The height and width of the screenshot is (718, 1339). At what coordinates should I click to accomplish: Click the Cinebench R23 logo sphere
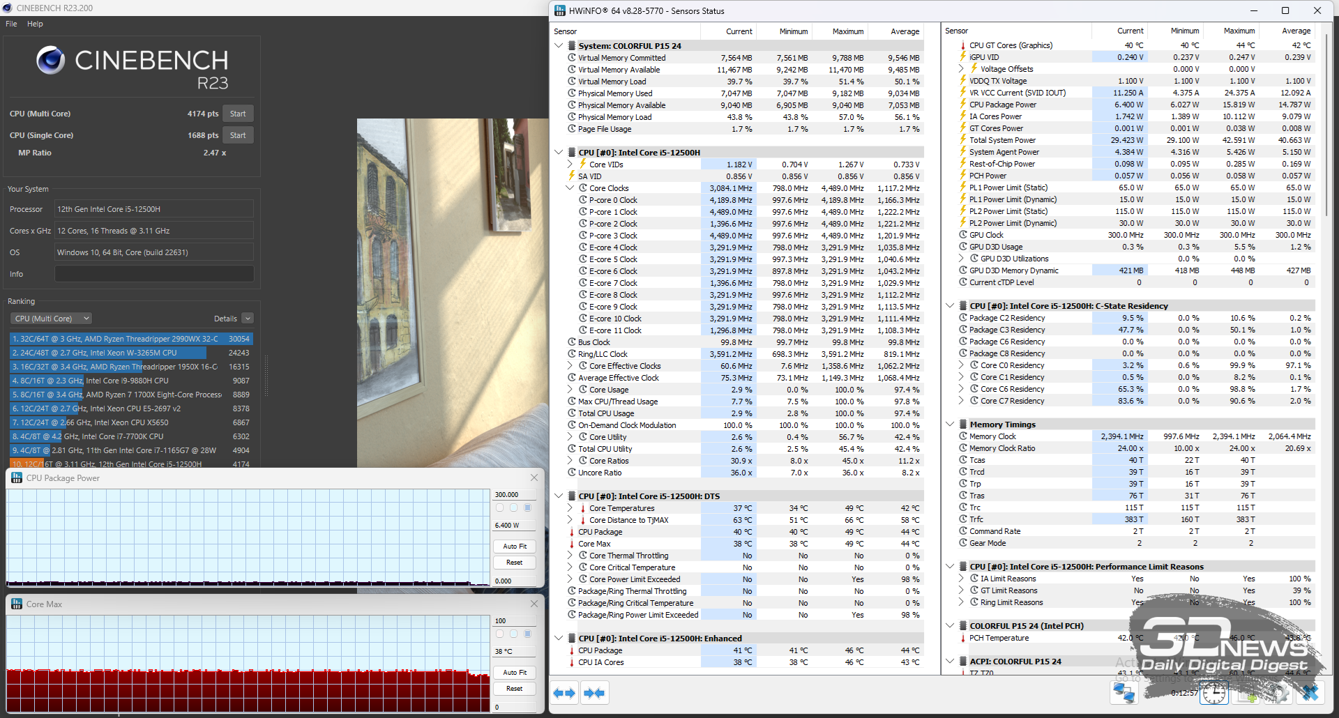pos(51,61)
